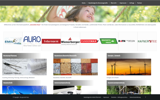Open the Wienerberger logo

pyautogui.click(x=70, y=41)
